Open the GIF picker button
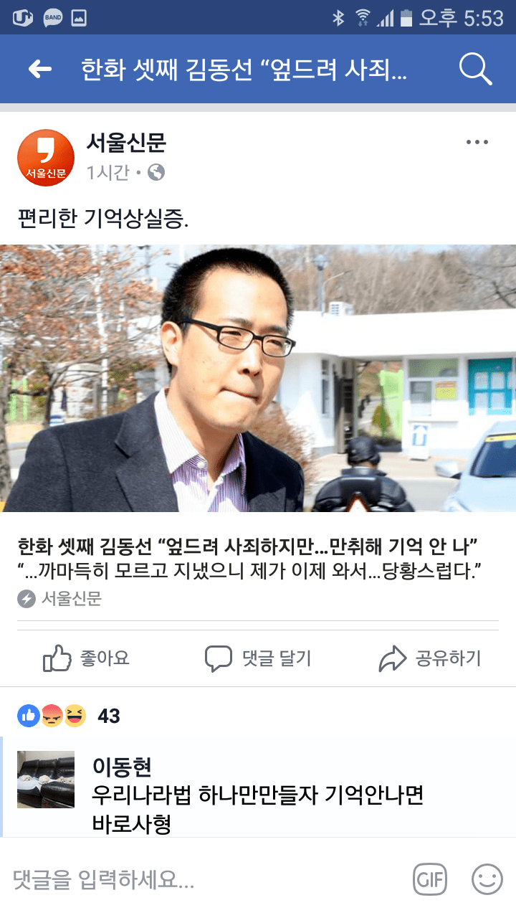The height and width of the screenshot is (918, 516). (x=430, y=879)
